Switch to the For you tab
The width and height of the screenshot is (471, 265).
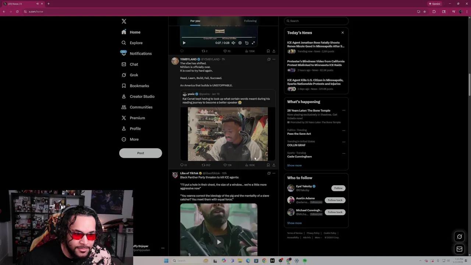pyautogui.click(x=195, y=21)
